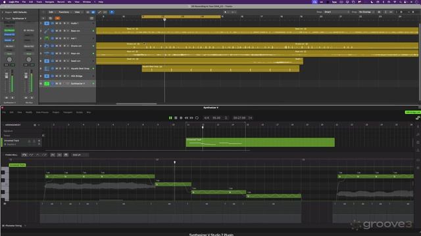Open Synthesizer V Project menu
The image size is (421, 236).
click(56, 112)
